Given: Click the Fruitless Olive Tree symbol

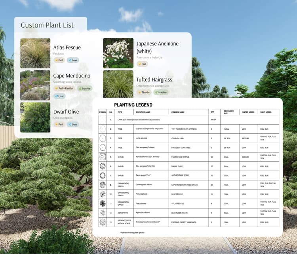Looking at the screenshot, I should (x=103, y=148).
